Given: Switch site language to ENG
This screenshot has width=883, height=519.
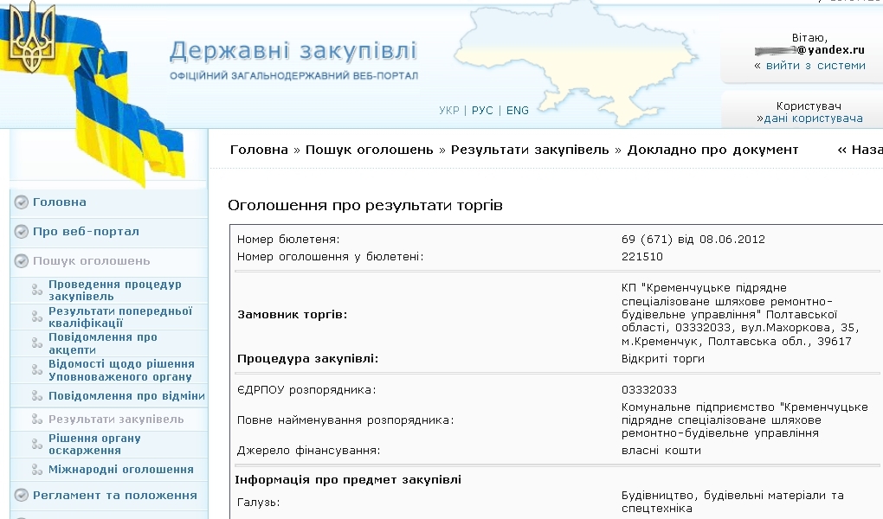Looking at the screenshot, I should pyautogui.click(x=518, y=111).
